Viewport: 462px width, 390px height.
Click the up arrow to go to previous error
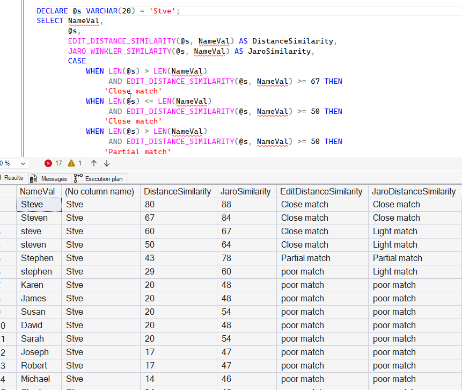(x=93, y=163)
